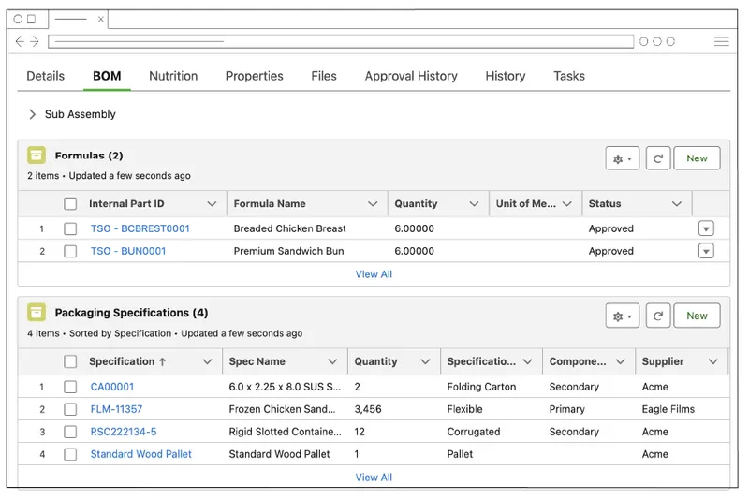The height and width of the screenshot is (500, 749).
Task: Toggle select-all checkbox in Formulas table
Action: (70, 204)
